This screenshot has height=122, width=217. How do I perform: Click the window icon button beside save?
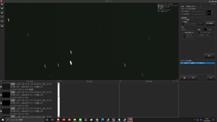click(x=193, y=78)
